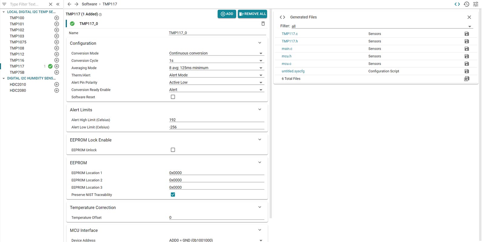Click the Alert High Limit input field

[x=216, y=120]
